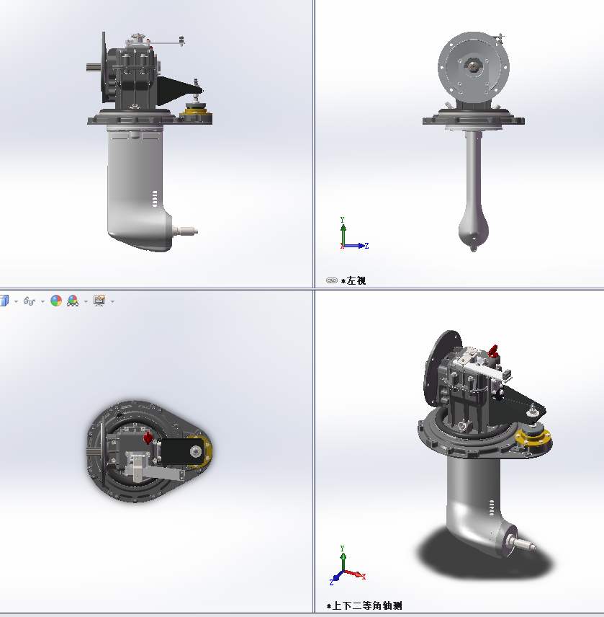Expand the Hide/Show Items dropdown arrow
Image resolution: width=604 pixels, height=617 pixels.
click(42, 302)
